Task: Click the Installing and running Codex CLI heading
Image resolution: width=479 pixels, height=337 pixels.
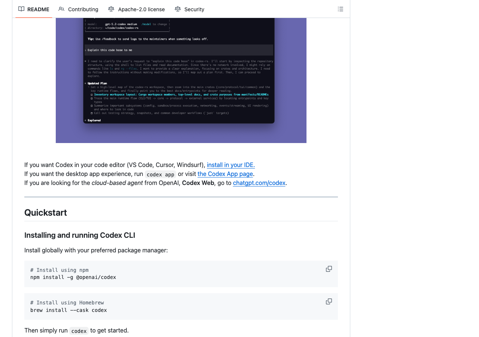Action: click(80, 235)
